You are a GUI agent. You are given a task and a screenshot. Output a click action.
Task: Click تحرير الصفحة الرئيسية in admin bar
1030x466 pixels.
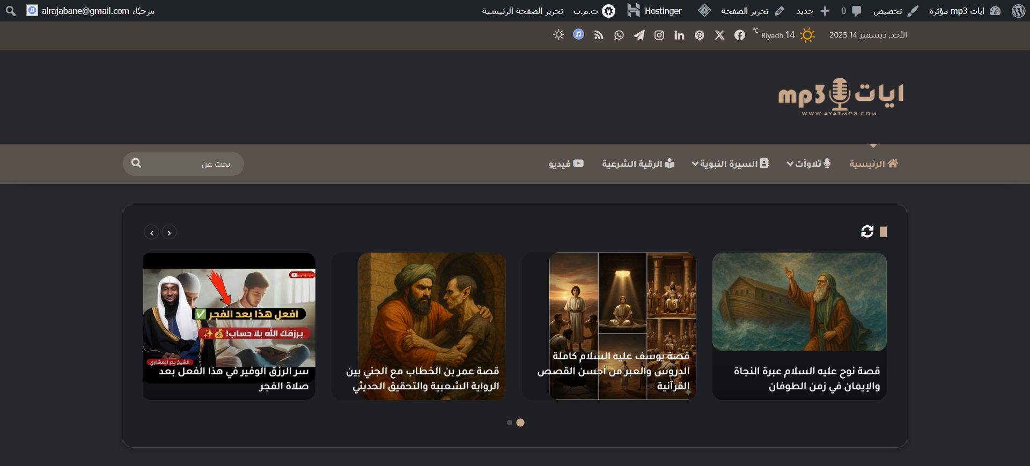coord(523,11)
